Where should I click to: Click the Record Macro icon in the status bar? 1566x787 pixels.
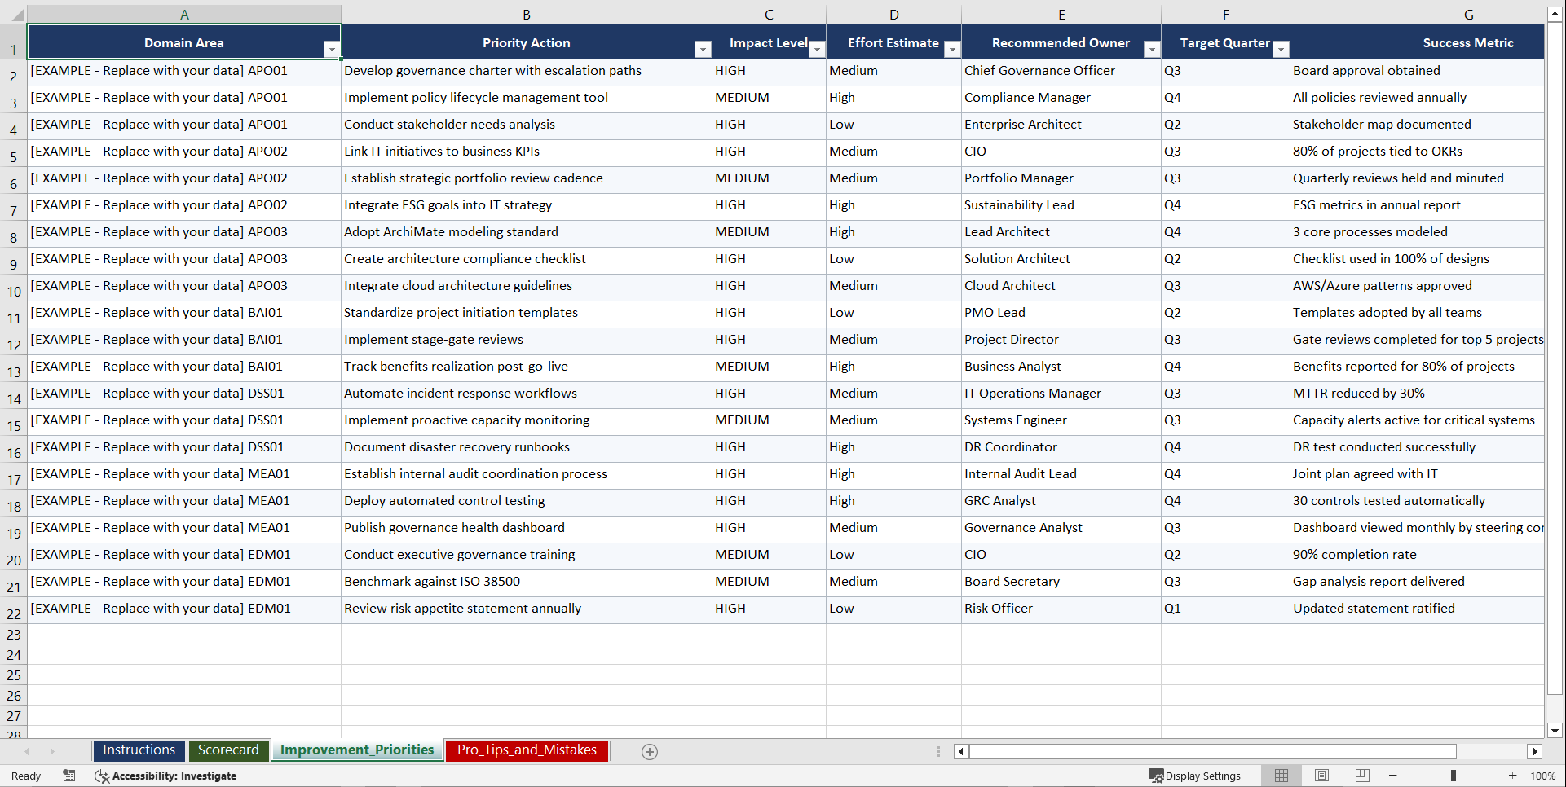(x=69, y=776)
